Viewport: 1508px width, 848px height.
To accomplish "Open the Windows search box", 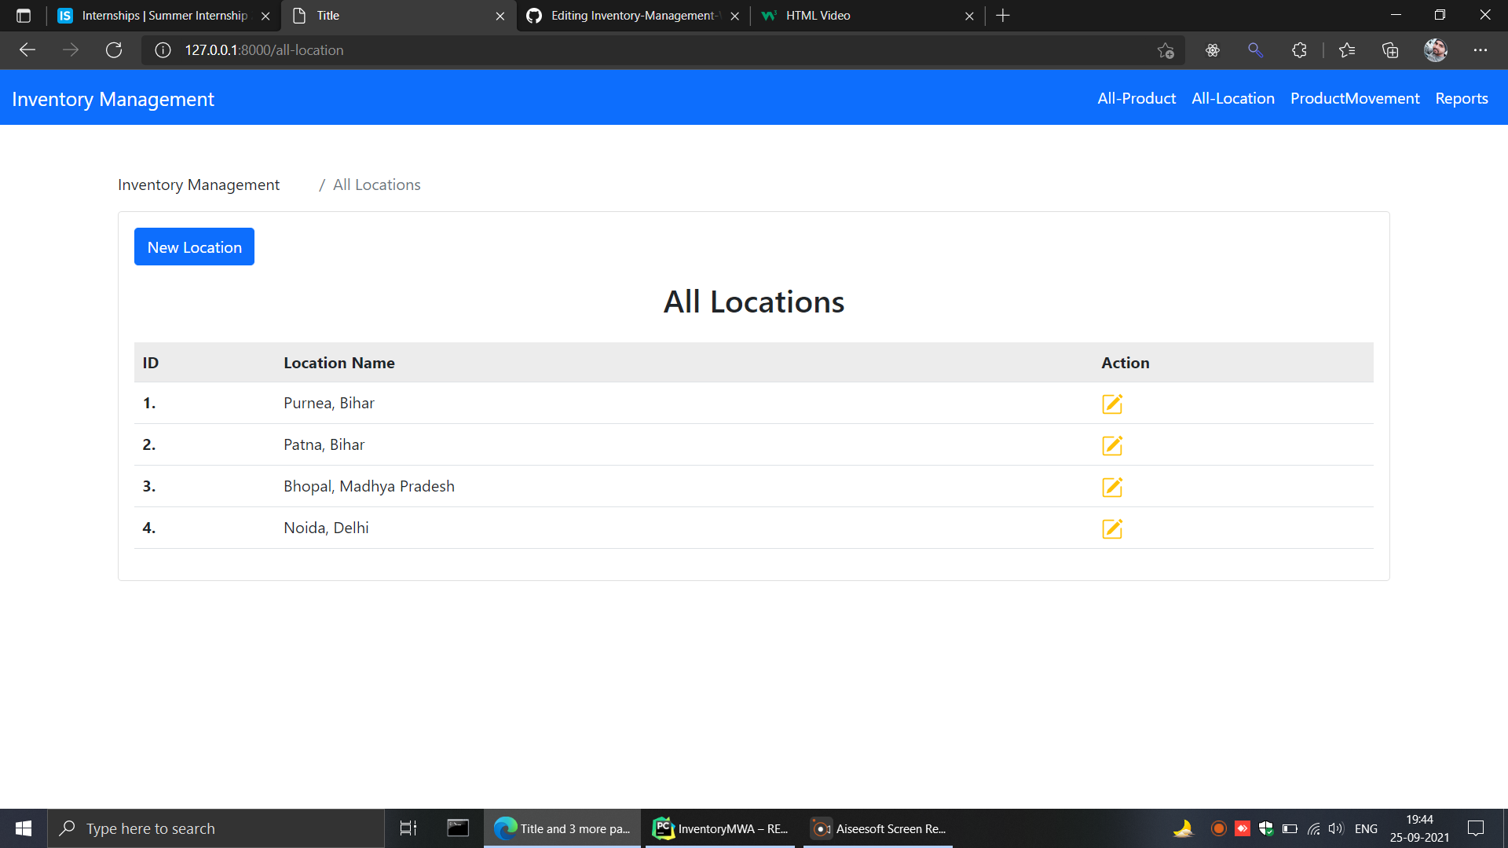I will click(x=216, y=828).
